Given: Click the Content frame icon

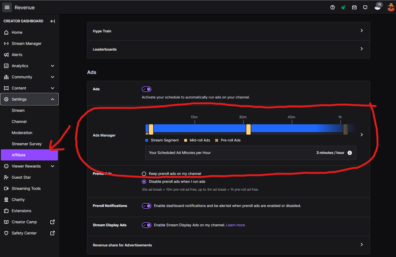Looking at the screenshot, I should (x=6, y=88).
